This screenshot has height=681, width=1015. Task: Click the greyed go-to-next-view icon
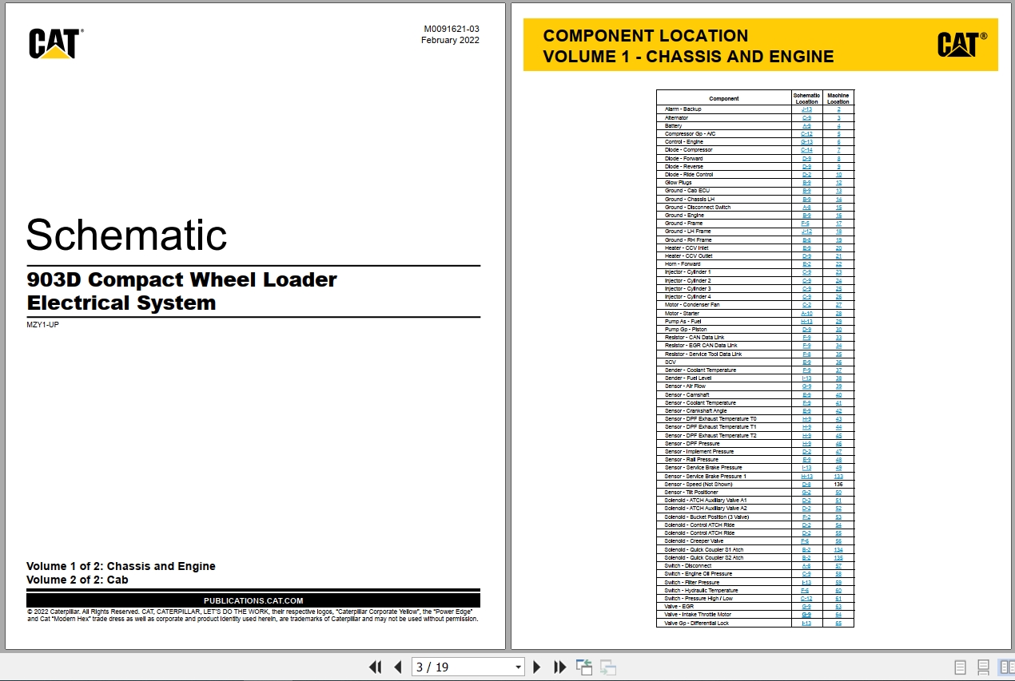click(608, 667)
